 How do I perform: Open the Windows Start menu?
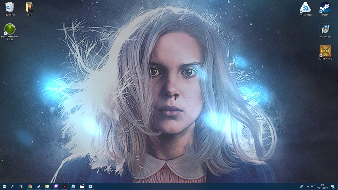pyautogui.click(x=4, y=187)
